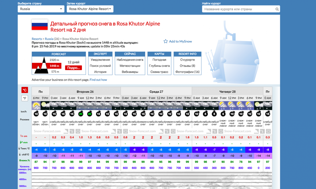Click the Четверг 28 day header
Viewport: 316px width, 189px height.
tap(228, 91)
